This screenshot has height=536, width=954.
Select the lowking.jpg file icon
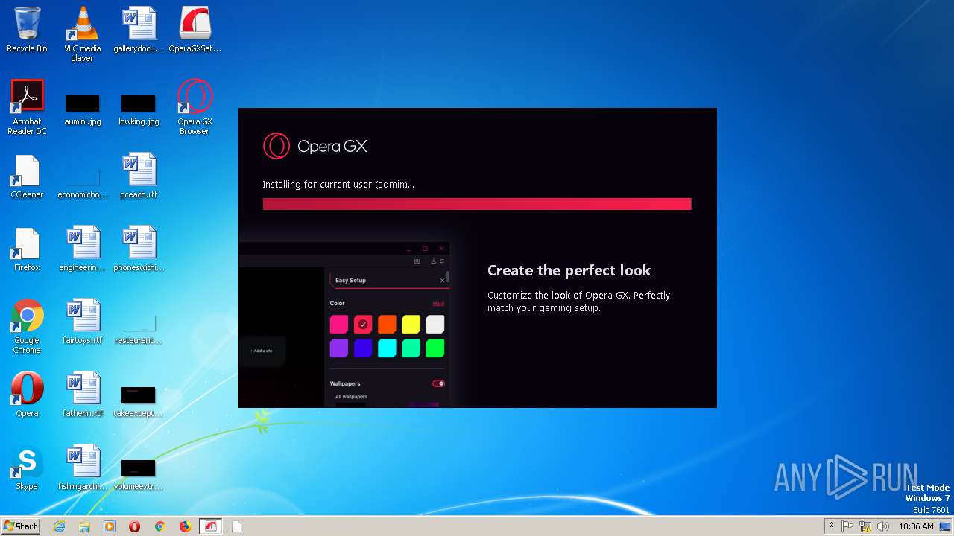point(139,109)
